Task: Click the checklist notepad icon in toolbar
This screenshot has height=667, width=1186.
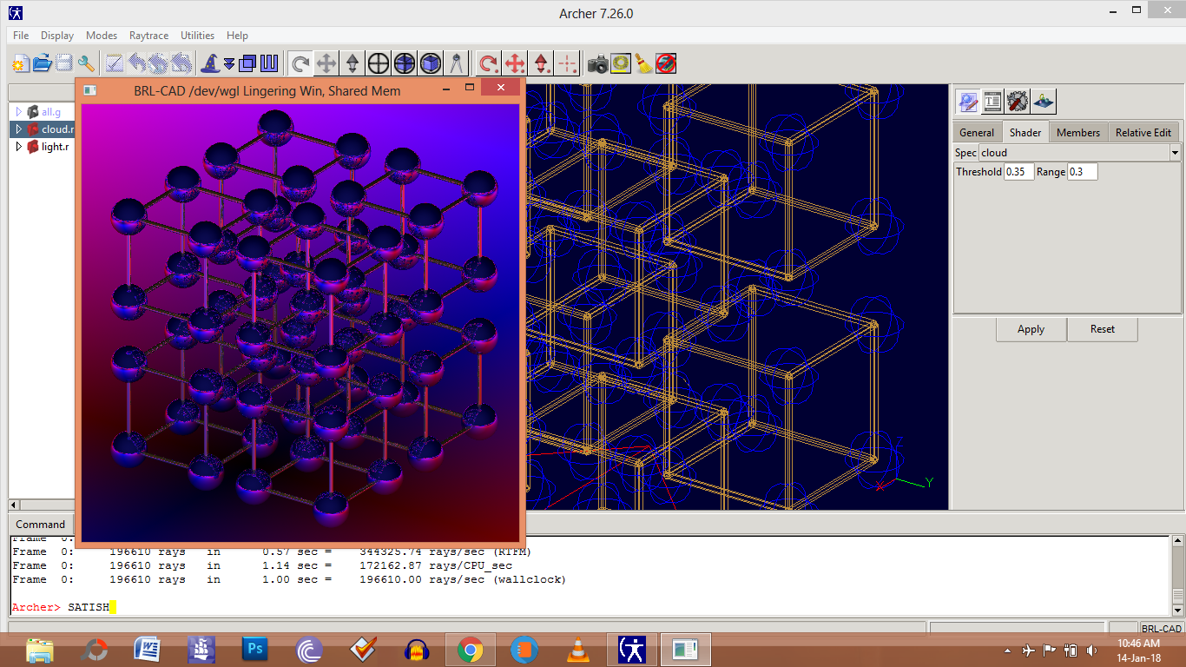Action: click(115, 63)
